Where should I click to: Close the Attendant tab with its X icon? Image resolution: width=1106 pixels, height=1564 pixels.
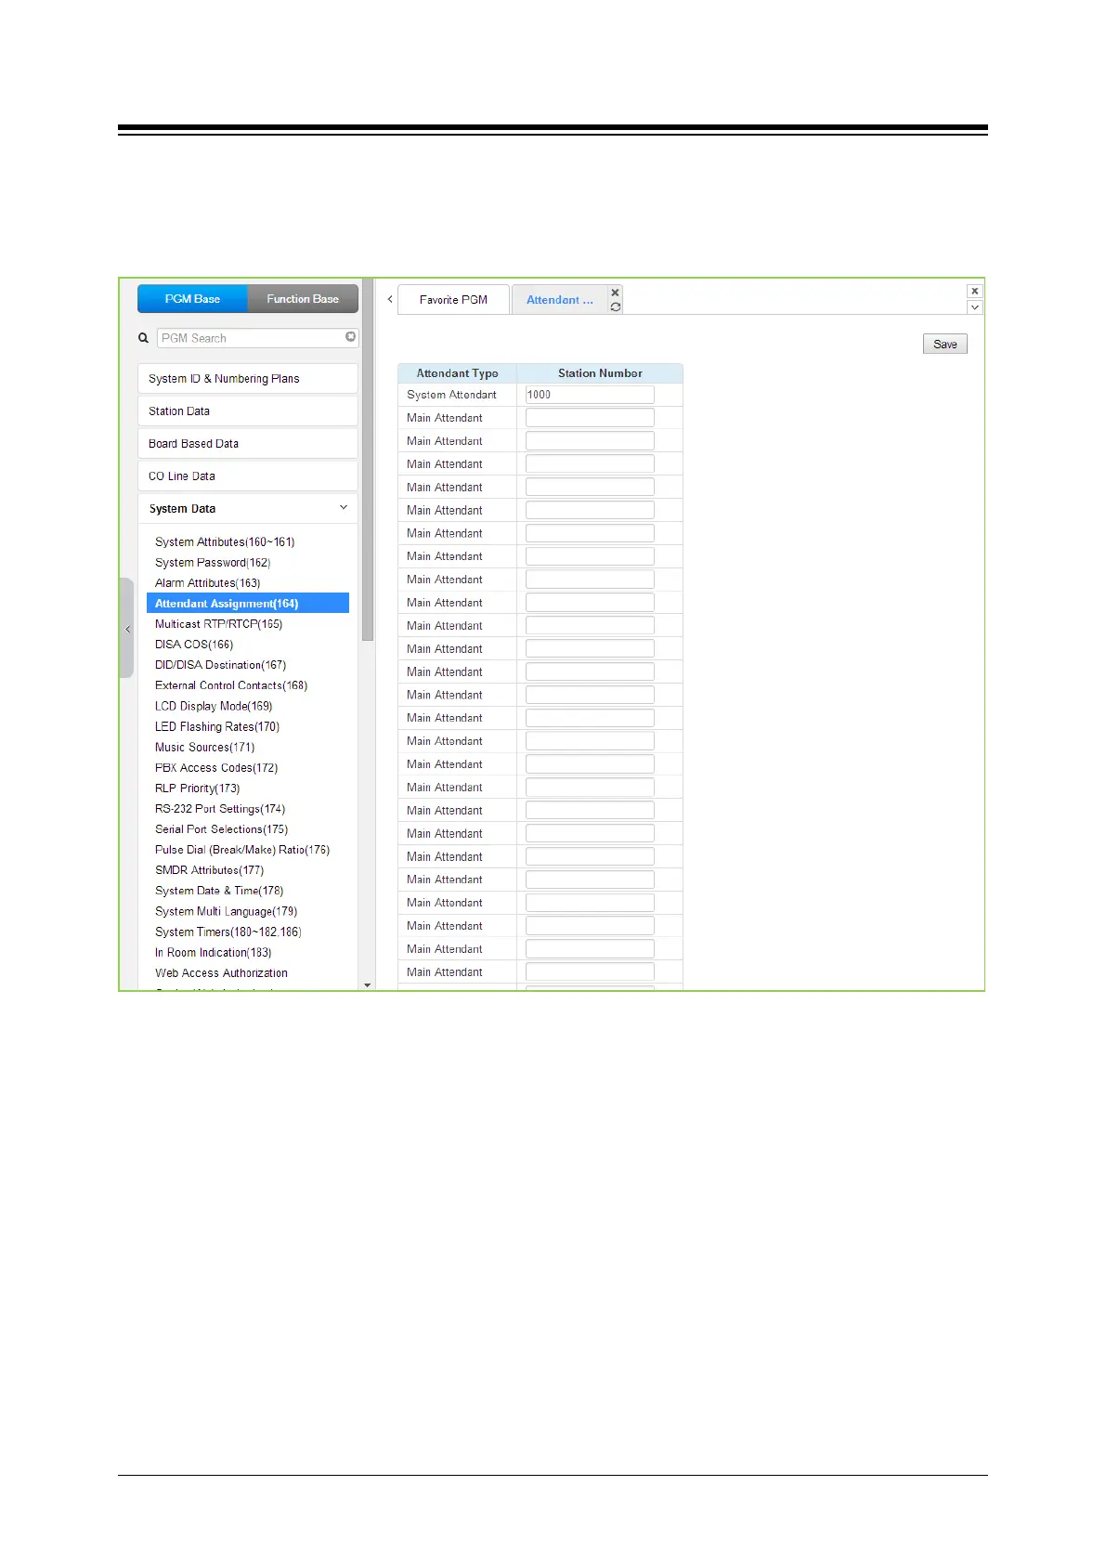615,293
